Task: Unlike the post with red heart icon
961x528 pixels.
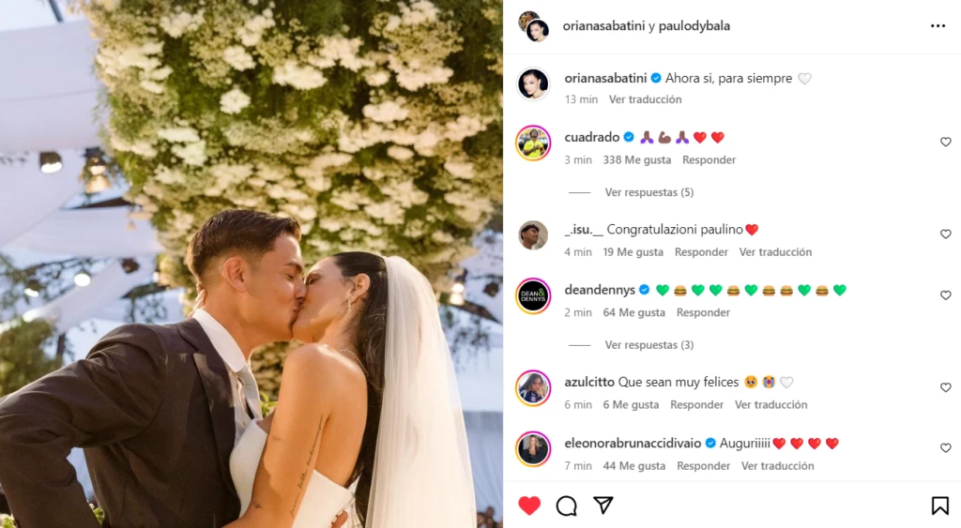Action: coord(529,505)
